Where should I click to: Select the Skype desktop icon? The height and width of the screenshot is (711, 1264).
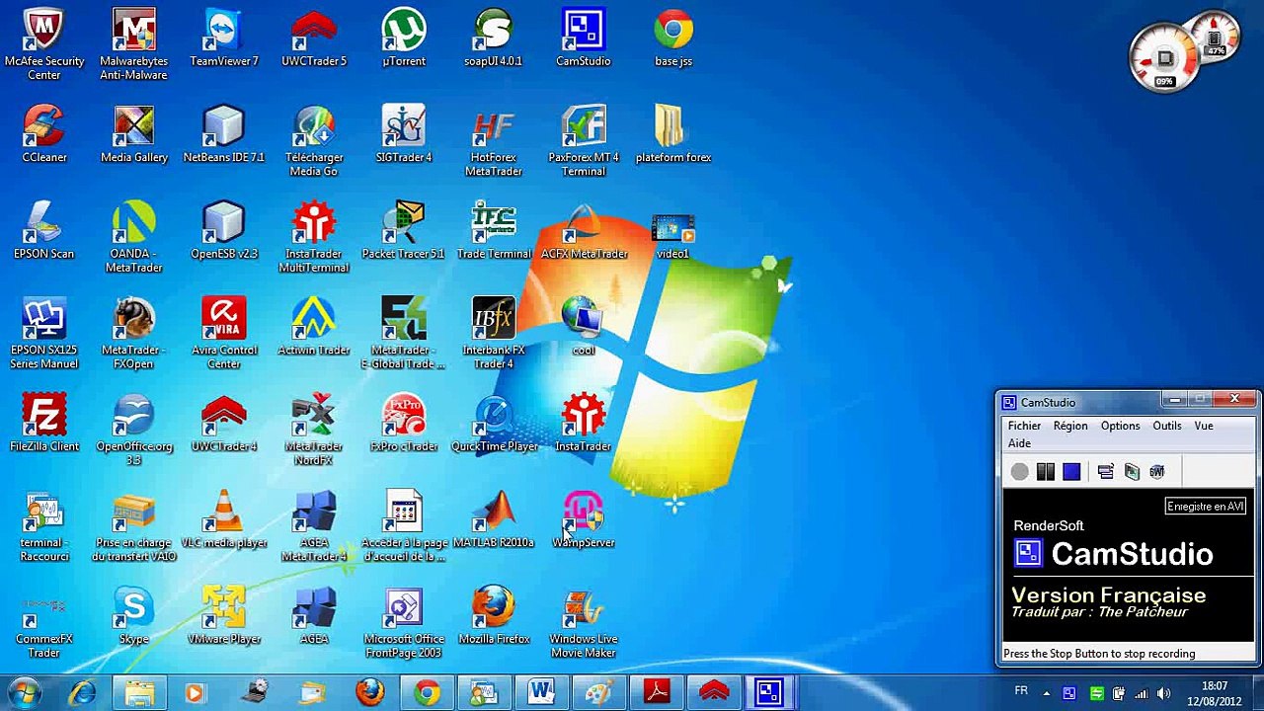click(134, 615)
